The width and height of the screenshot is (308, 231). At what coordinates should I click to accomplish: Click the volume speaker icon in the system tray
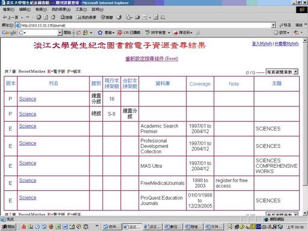click(x=230, y=227)
